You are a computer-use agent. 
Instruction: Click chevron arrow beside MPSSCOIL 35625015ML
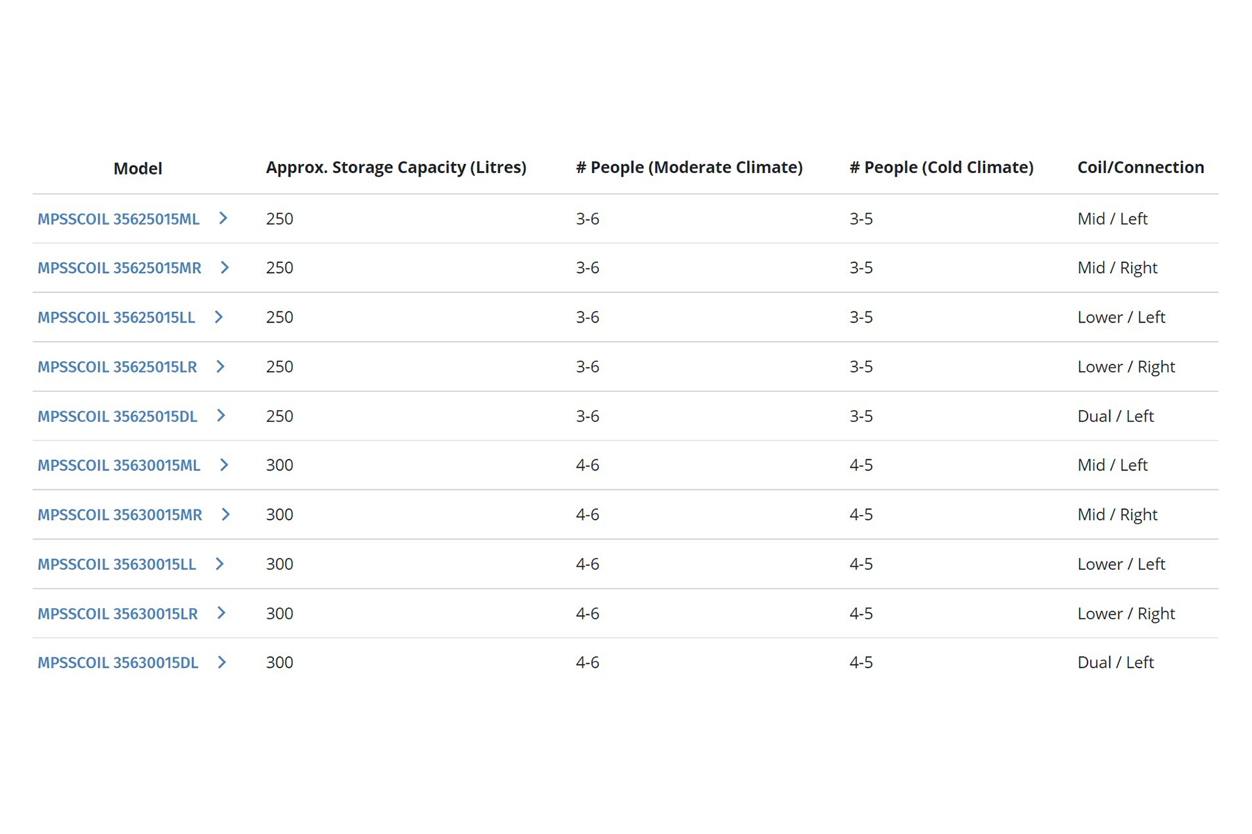(x=223, y=218)
